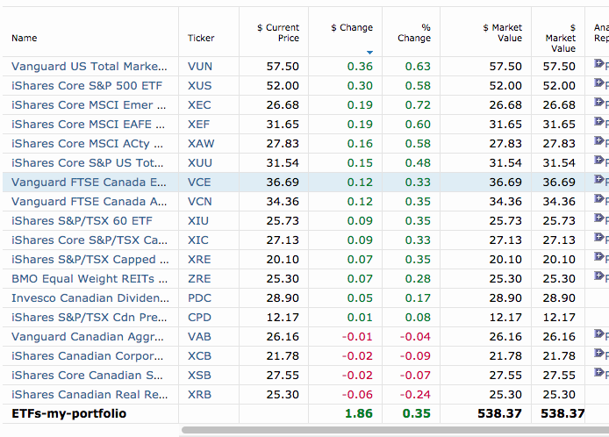Screen dimensions: 609x437
Task: Click the XRB ticker symbol
Action: (x=198, y=394)
